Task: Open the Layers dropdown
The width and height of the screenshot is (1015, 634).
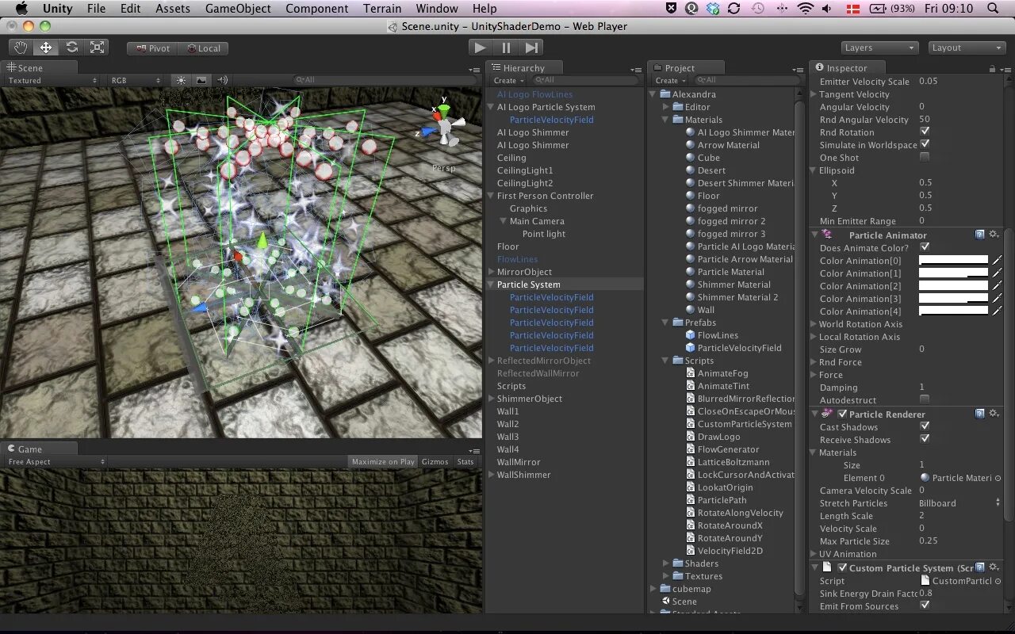Action: 880,48
